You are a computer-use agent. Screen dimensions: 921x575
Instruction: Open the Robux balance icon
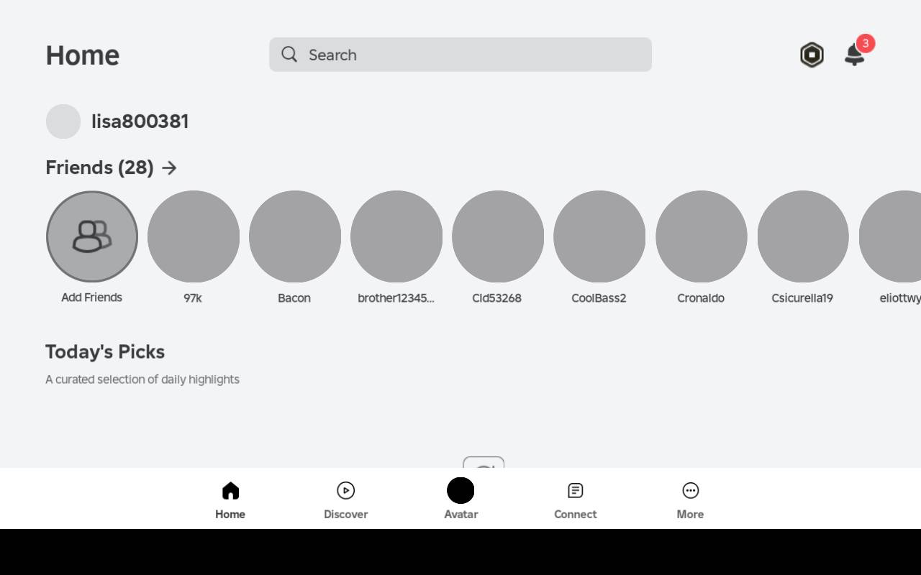coord(812,55)
